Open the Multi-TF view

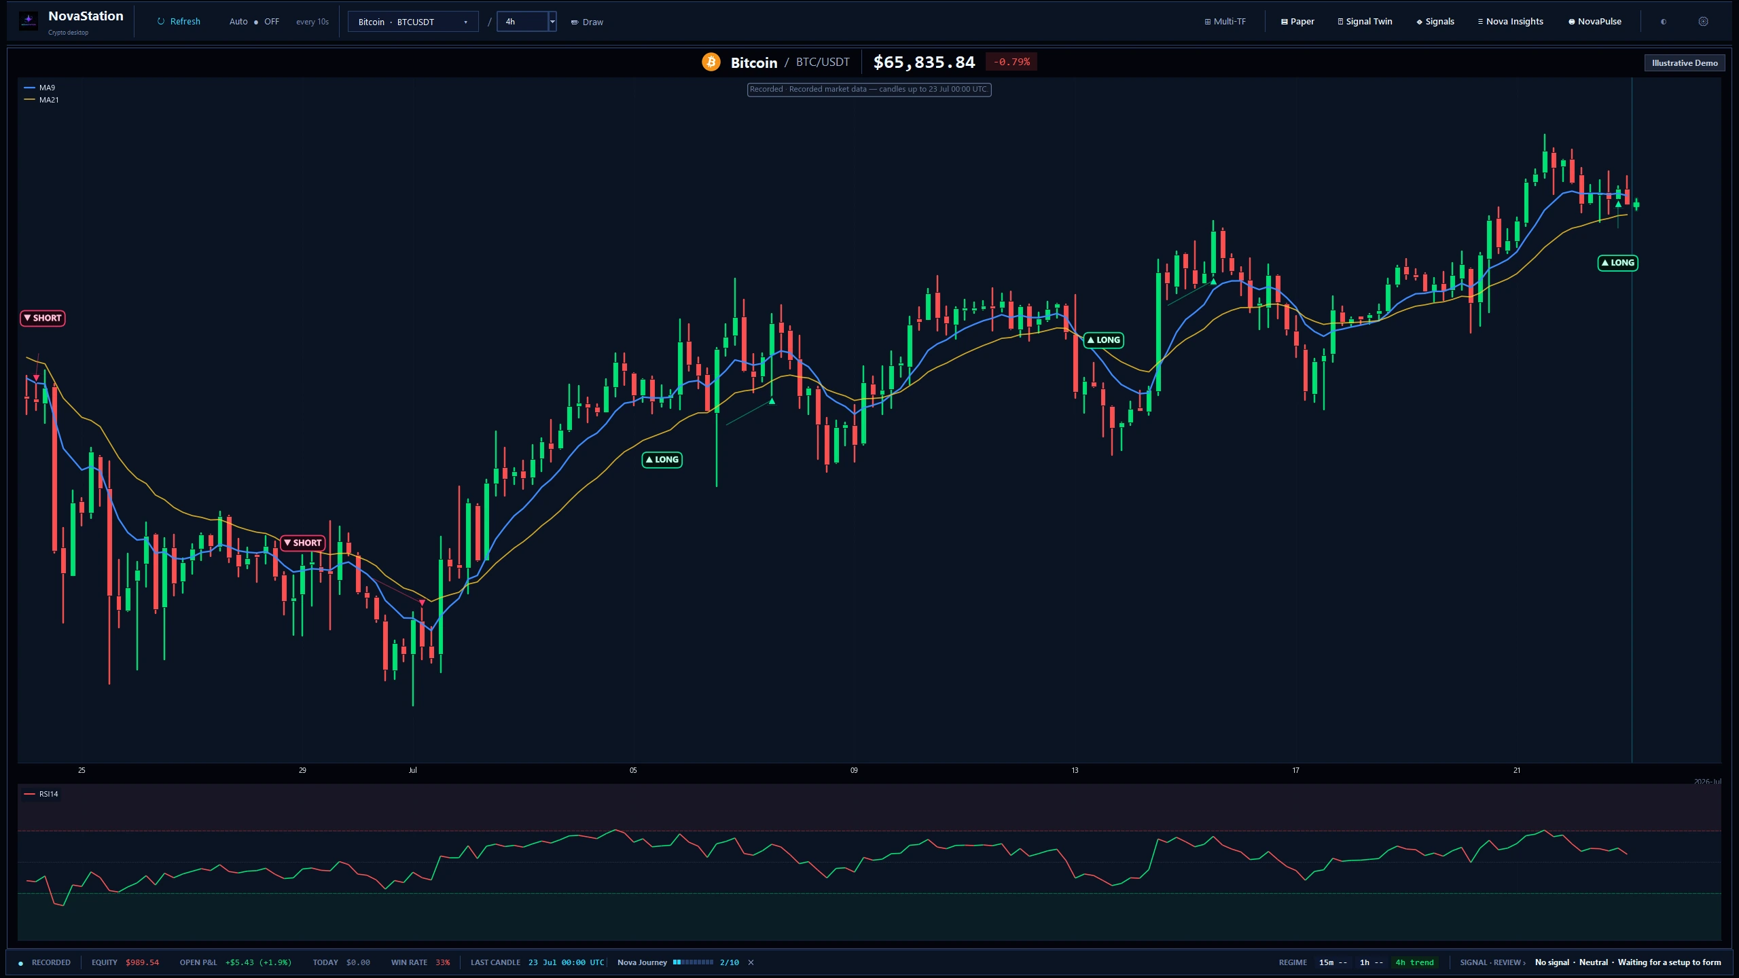pos(1225,22)
